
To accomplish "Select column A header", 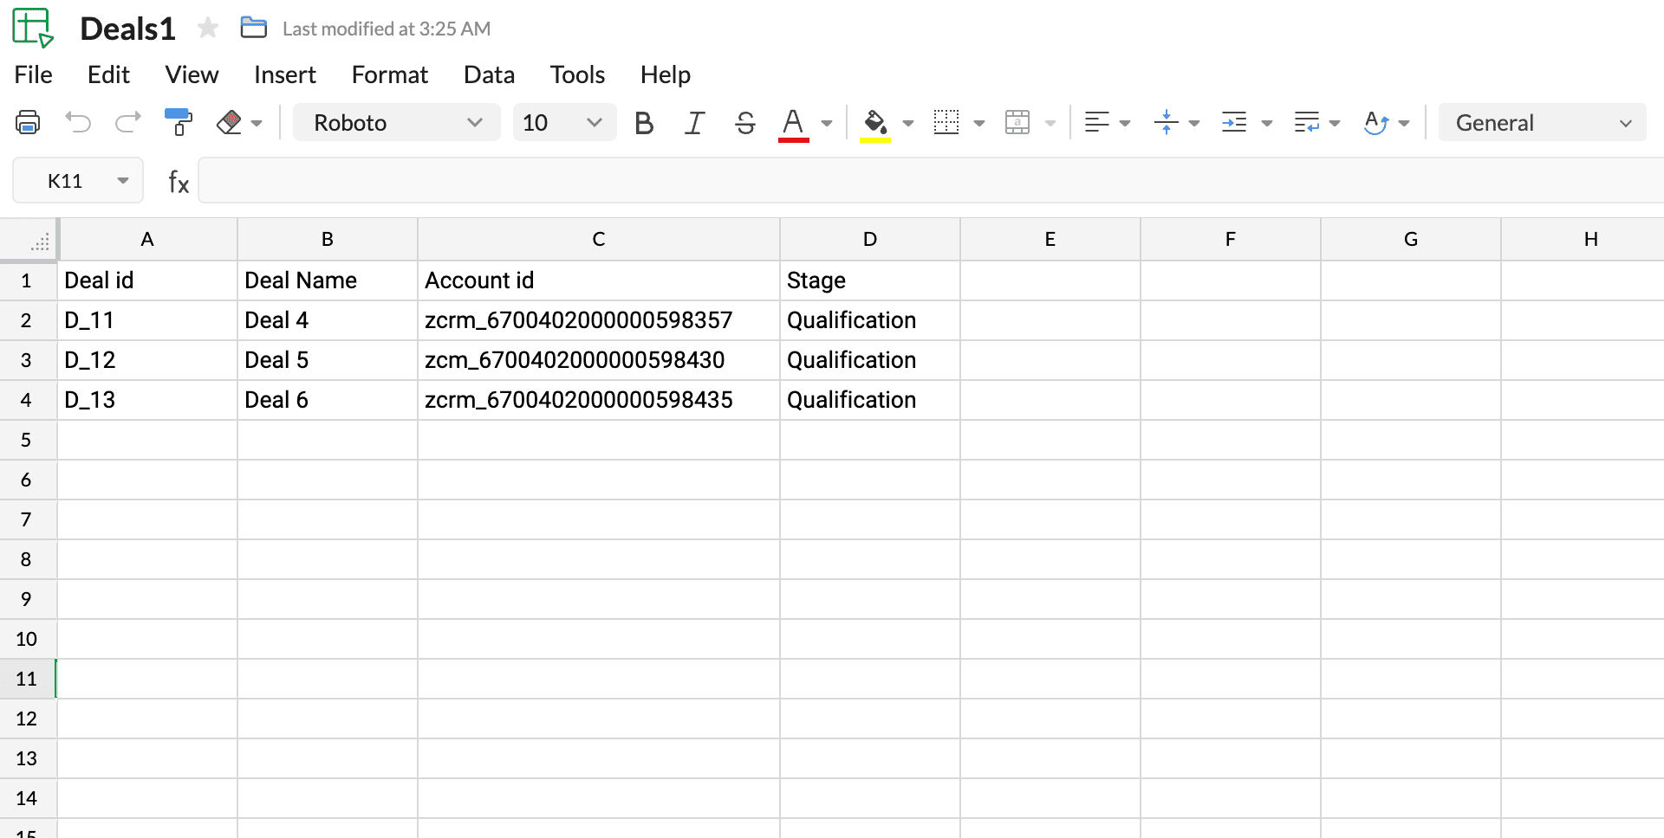I will pos(147,240).
